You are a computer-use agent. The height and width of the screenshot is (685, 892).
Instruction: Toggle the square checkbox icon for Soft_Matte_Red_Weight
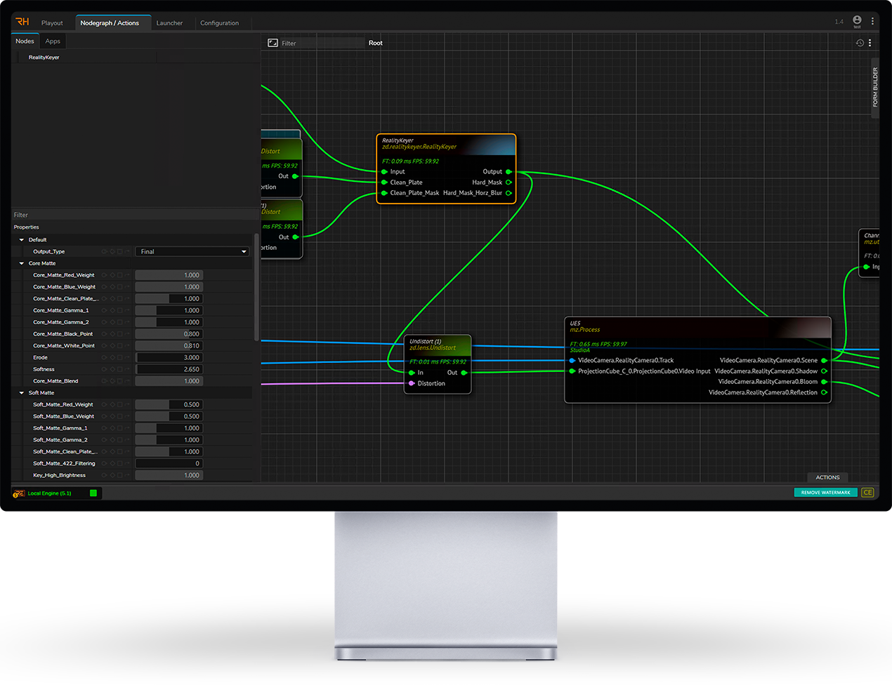[119, 405]
